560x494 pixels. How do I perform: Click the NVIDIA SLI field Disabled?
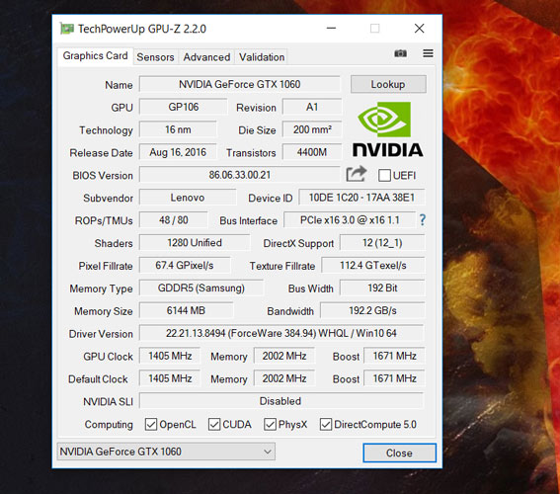click(x=281, y=401)
